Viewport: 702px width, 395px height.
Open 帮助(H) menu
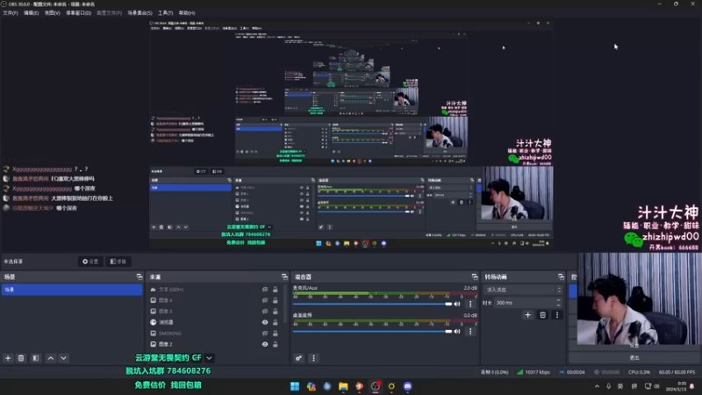tap(187, 13)
